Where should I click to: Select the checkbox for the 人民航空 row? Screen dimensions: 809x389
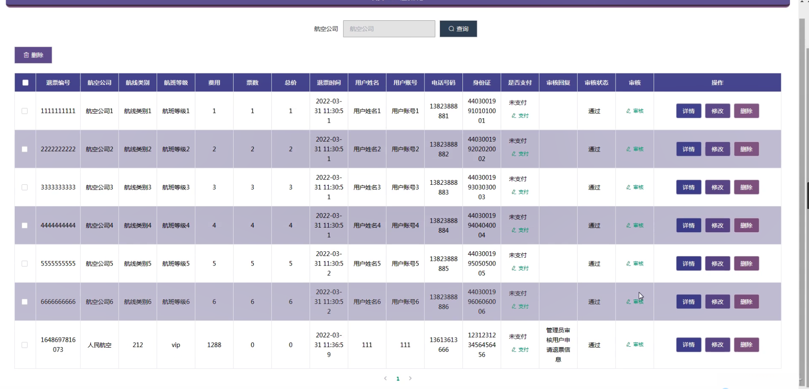click(25, 345)
